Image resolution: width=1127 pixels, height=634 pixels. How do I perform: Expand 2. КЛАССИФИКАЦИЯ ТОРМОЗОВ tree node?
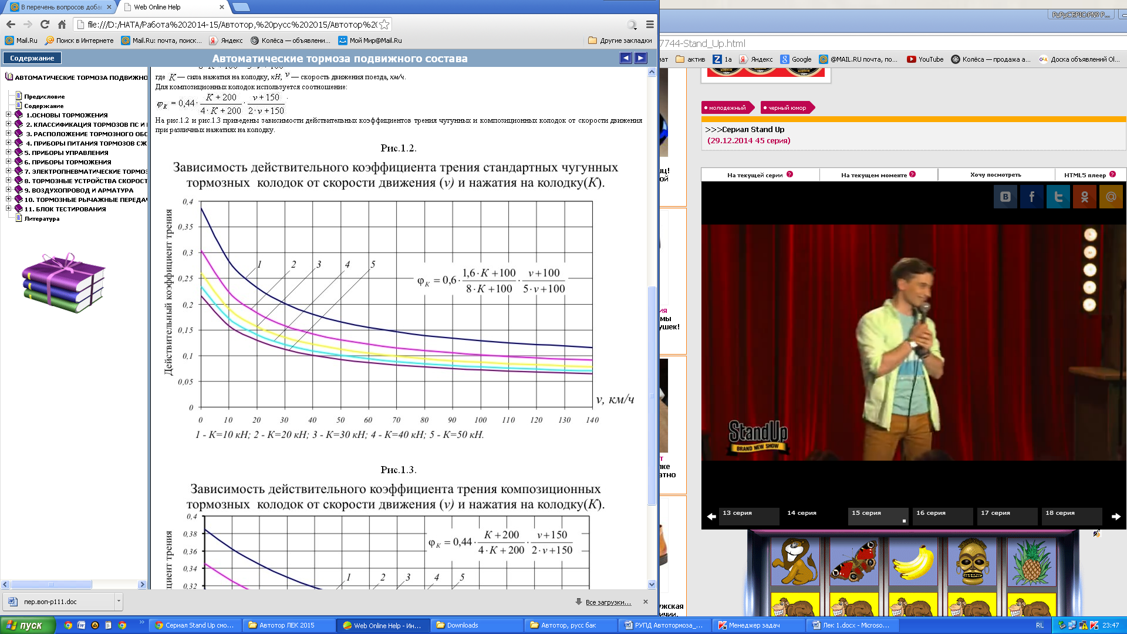(8, 124)
